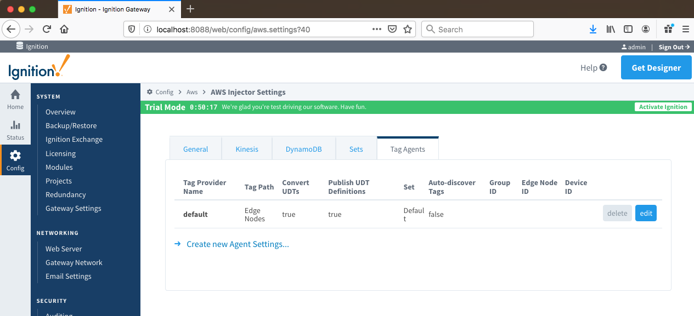The height and width of the screenshot is (316, 694).
Task: Open the Home section in sidebar
Action: coord(15,99)
